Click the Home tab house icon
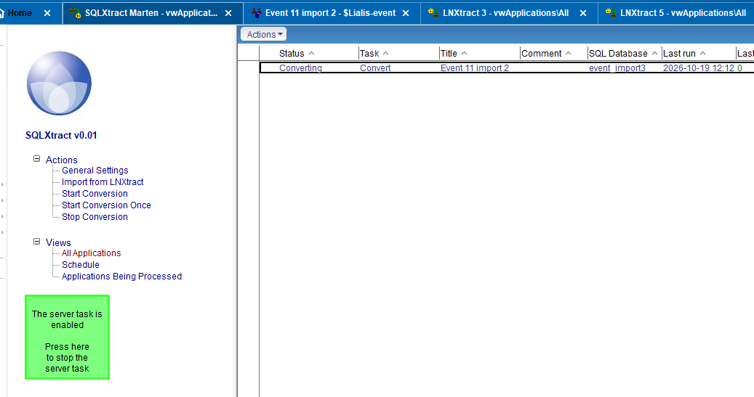754x397 pixels. point(1,13)
